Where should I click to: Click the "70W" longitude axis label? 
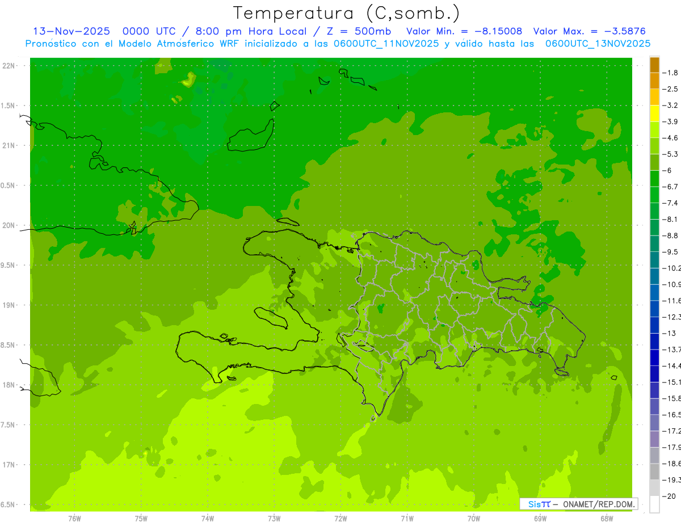point(474,518)
